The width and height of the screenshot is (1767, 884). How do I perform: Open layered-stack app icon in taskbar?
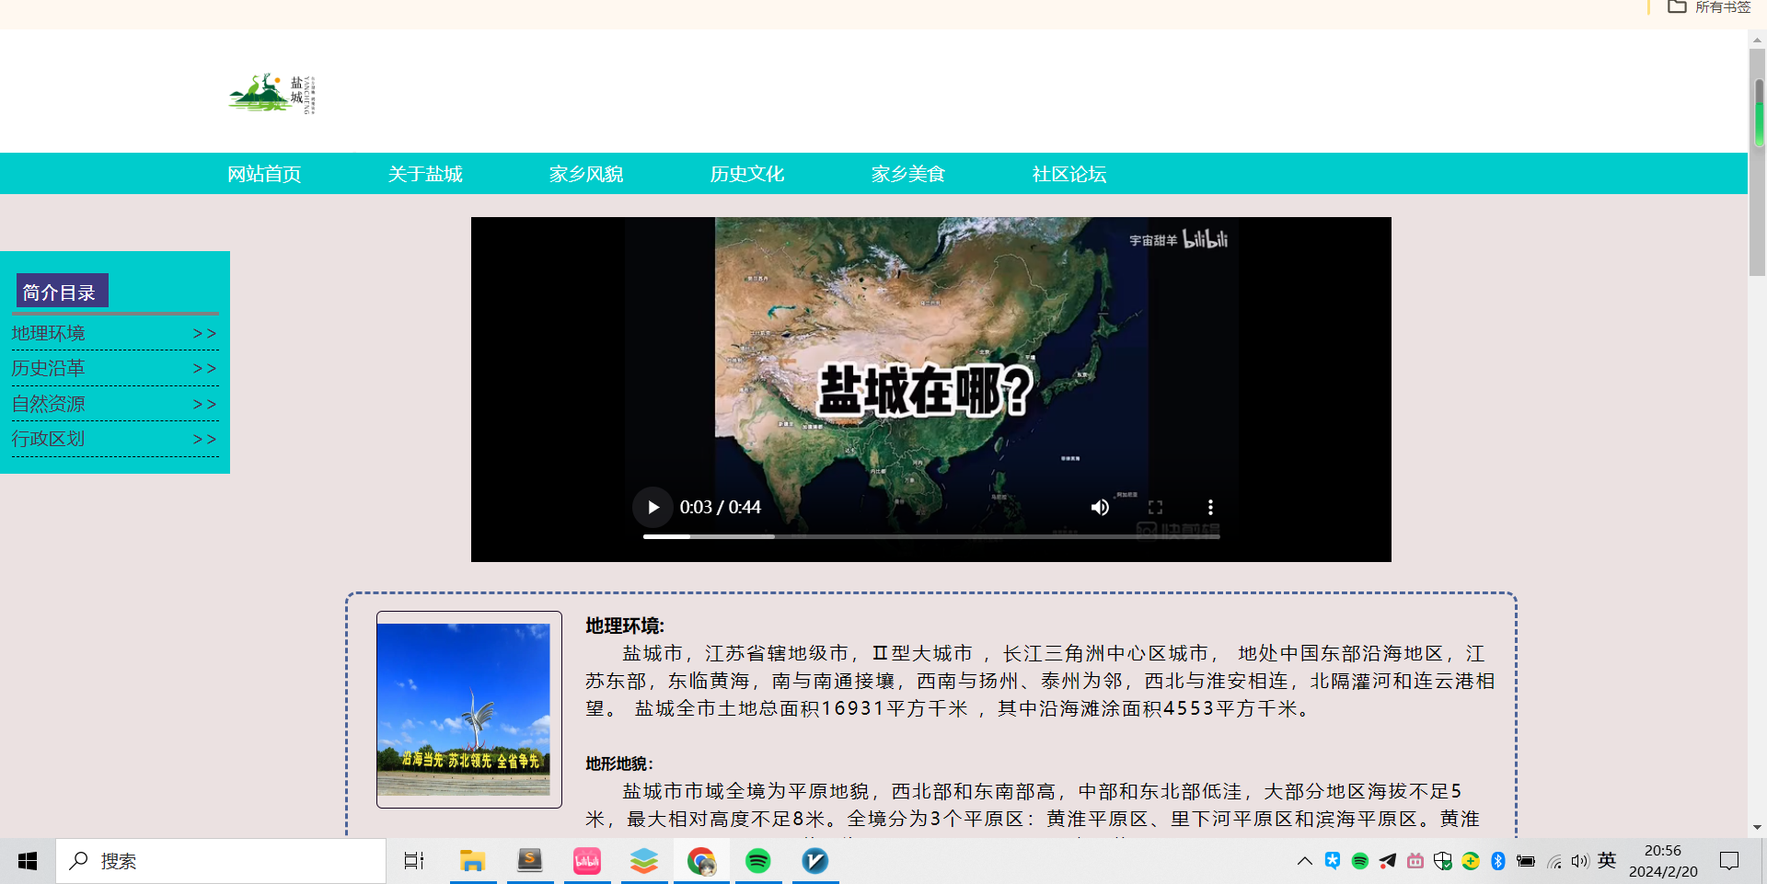644,861
